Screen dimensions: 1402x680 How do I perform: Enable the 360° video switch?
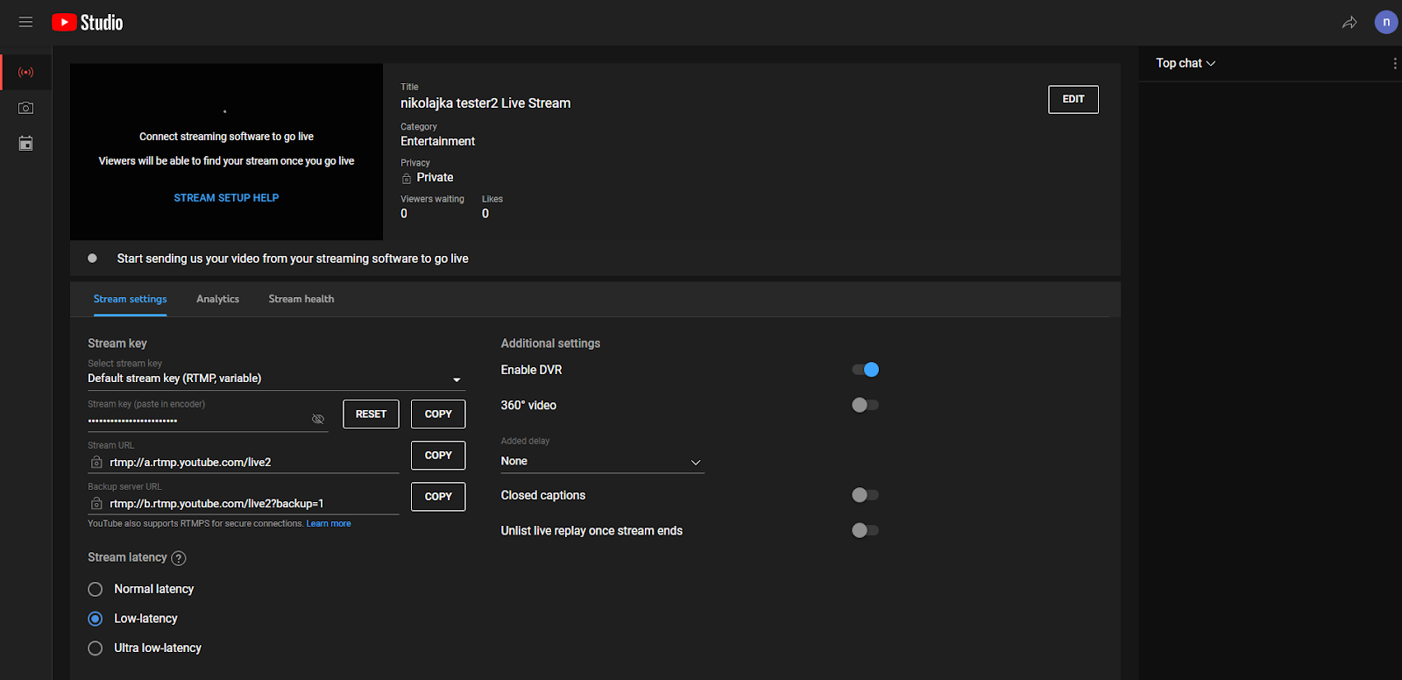(x=866, y=405)
